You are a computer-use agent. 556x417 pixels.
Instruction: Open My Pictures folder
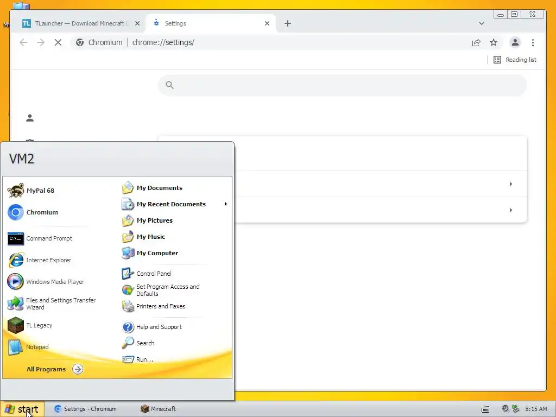pos(147,220)
